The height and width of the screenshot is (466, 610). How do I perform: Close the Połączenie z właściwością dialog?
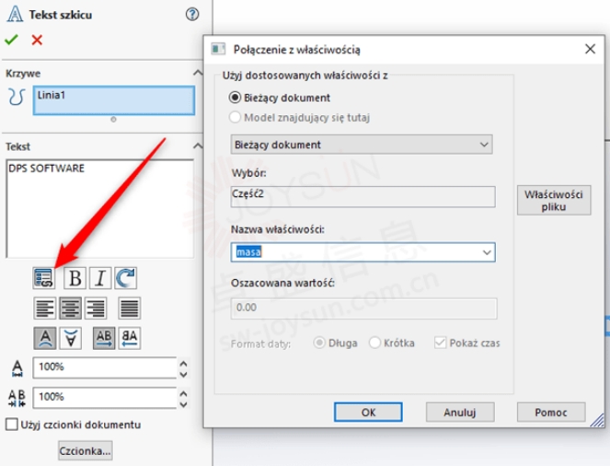[x=590, y=49]
